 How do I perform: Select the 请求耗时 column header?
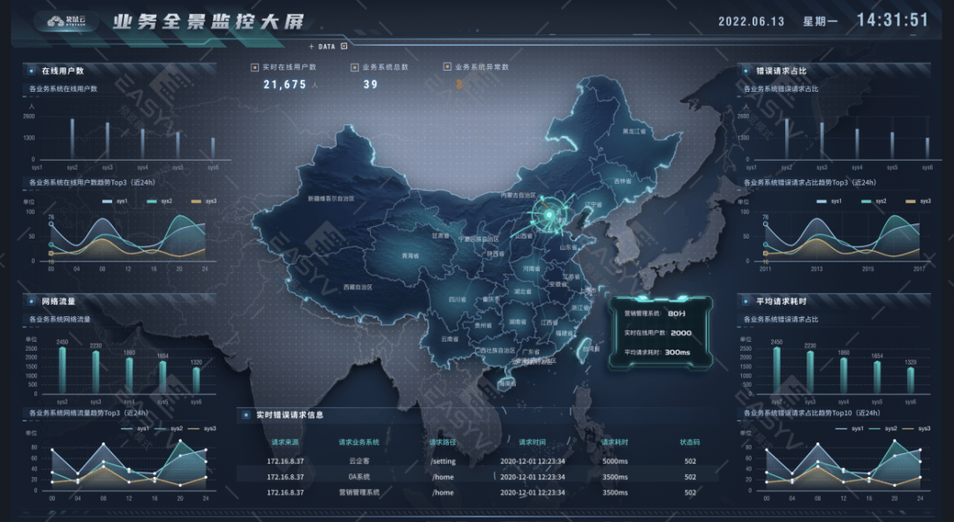615,443
